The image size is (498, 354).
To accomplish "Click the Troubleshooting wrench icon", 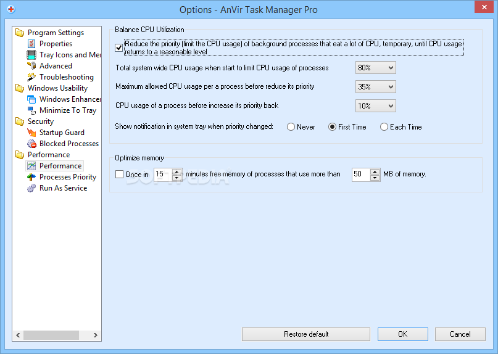I will click(x=31, y=77).
